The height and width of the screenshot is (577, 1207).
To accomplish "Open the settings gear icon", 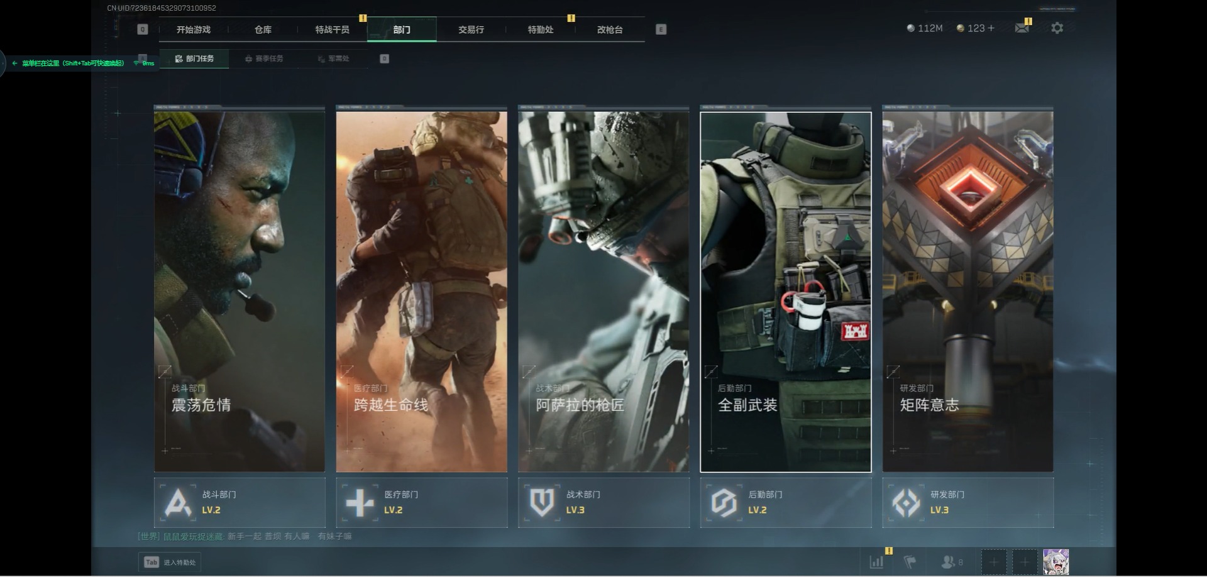I will click(x=1057, y=28).
